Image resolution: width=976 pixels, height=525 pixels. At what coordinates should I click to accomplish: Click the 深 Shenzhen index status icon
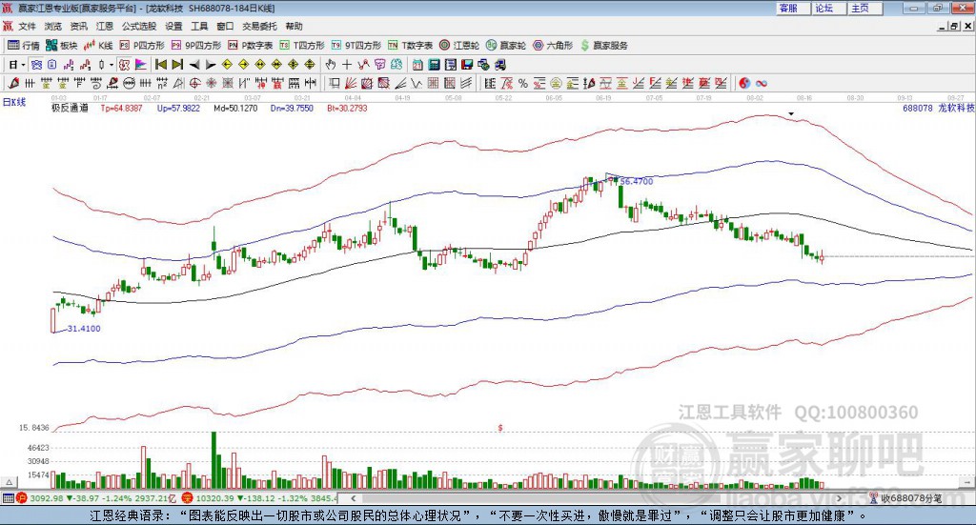click(188, 497)
